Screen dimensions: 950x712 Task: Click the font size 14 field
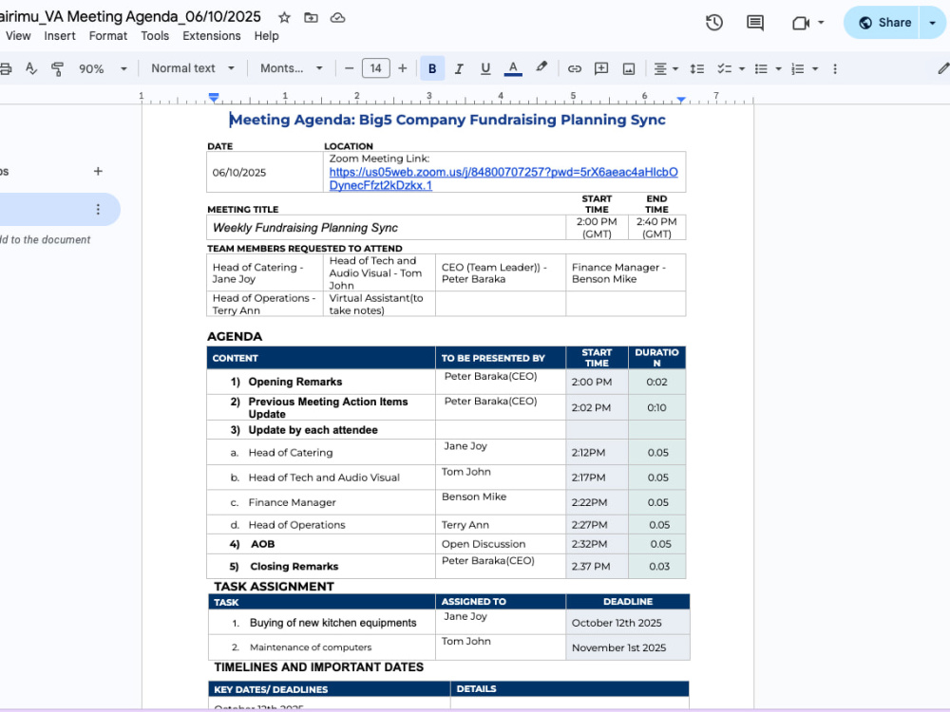(x=375, y=68)
